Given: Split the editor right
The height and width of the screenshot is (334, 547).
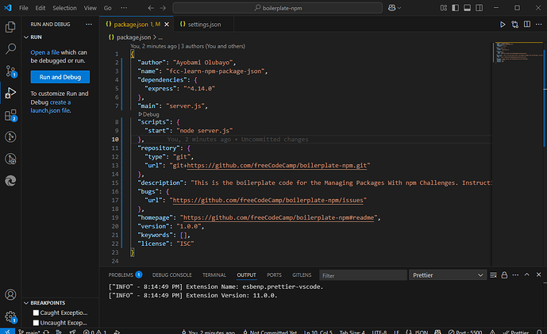Looking at the screenshot, I should [x=527, y=25].
